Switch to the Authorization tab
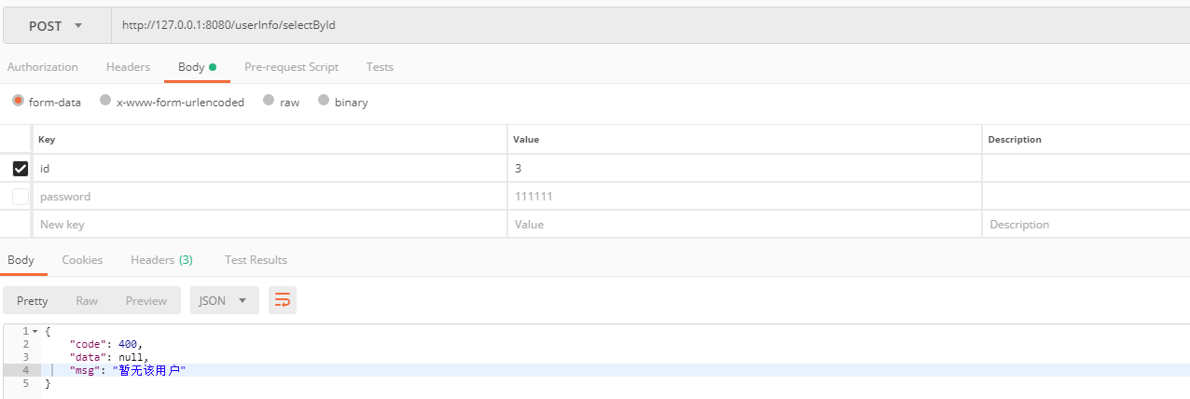Screen dimensions: 1190x399 (x=43, y=67)
